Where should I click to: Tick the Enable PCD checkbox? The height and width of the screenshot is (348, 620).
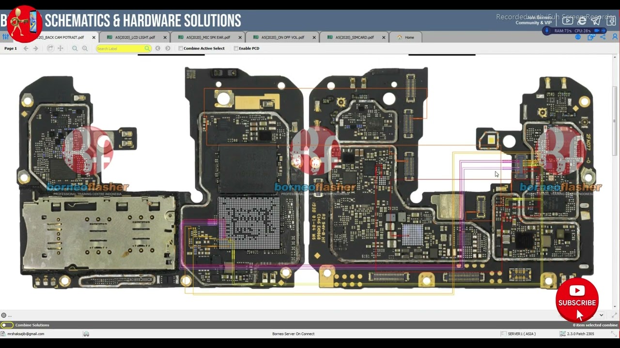click(236, 48)
